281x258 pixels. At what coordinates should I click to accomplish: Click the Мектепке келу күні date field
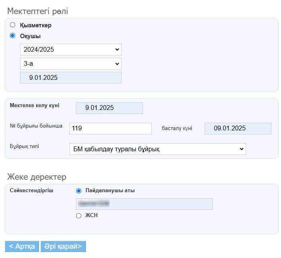(109, 108)
